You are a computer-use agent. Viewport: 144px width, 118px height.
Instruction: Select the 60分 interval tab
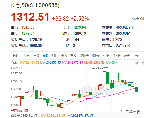pos(96,56)
